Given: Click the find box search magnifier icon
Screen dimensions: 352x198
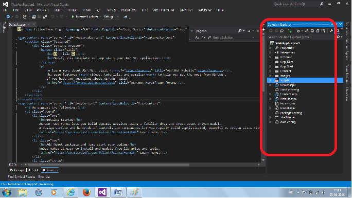Looking at the screenshot, I should [x=240, y=31].
